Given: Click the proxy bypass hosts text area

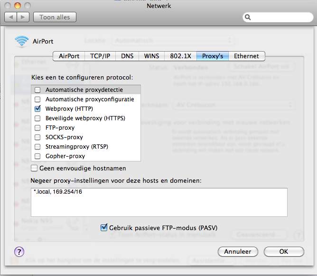Looking at the screenshot, I should pyautogui.click(x=159, y=202).
